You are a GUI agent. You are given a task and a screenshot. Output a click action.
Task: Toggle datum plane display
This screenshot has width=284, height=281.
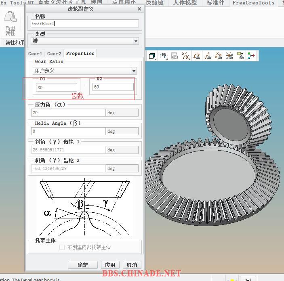tap(197, 56)
